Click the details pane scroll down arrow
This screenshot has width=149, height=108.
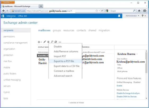point(146,98)
